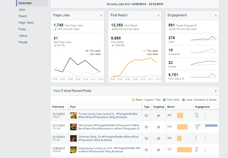
Task: Click the blue post clicks bar showing 4.2K
Action: [x=211, y=125]
